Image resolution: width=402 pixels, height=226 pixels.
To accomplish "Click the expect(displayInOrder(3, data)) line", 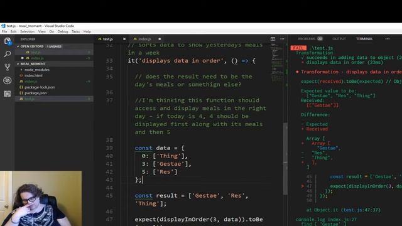I will click(198, 220).
